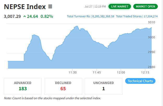Select the UNCHANGED 1 stocks card
The image size is (163, 106).
(104, 86)
